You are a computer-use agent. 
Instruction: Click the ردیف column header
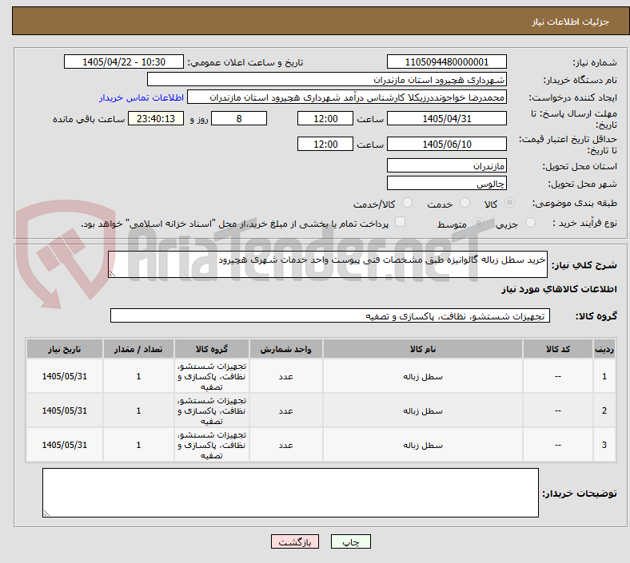pos(604,349)
